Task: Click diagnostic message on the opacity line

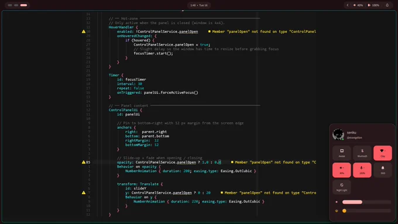Action: pos(274,162)
